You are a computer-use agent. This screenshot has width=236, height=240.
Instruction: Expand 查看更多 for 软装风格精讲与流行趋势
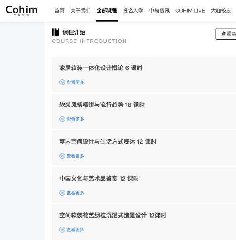(75, 119)
